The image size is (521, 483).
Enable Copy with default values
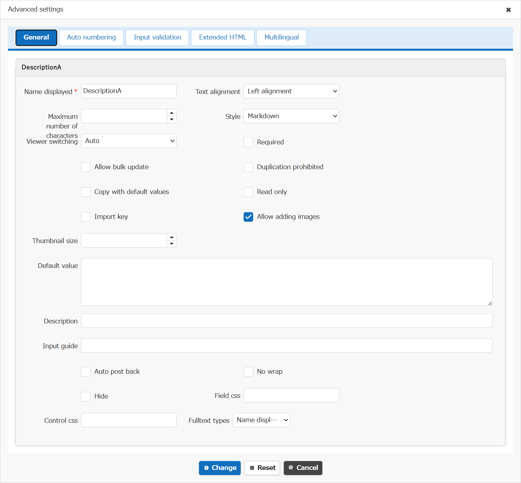pos(86,192)
